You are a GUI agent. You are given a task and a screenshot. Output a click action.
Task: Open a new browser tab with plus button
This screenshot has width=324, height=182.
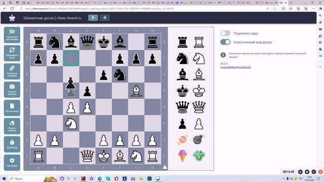291,3
